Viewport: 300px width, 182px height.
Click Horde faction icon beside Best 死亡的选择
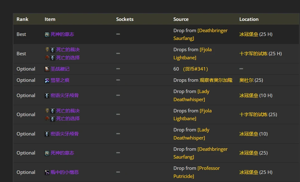[47, 57]
